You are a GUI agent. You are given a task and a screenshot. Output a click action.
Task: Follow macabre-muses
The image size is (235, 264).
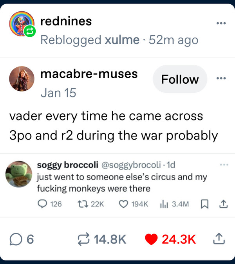click(180, 79)
